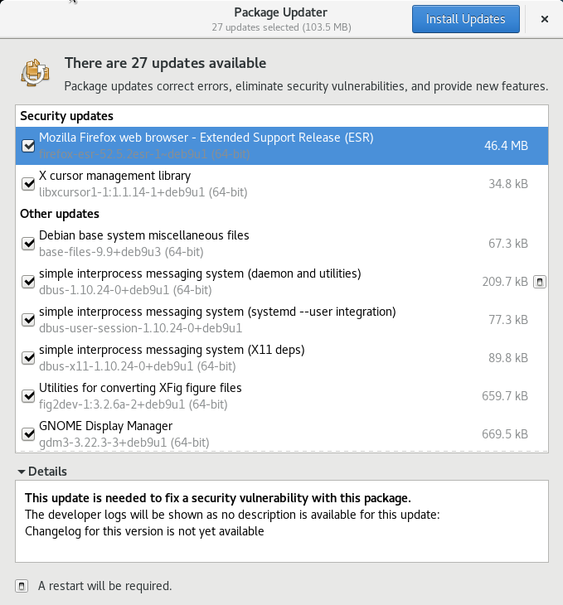Image resolution: width=563 pixels, height=605 pixels.
Task: Click restart icon beside restart required notice
Action: tap(22, 586)
